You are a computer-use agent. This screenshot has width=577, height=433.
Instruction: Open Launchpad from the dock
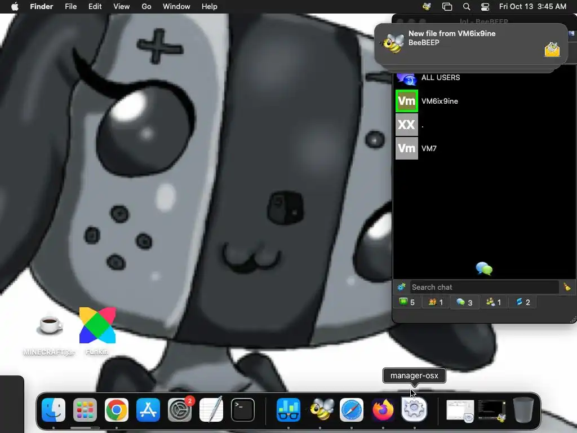[85, 410]
